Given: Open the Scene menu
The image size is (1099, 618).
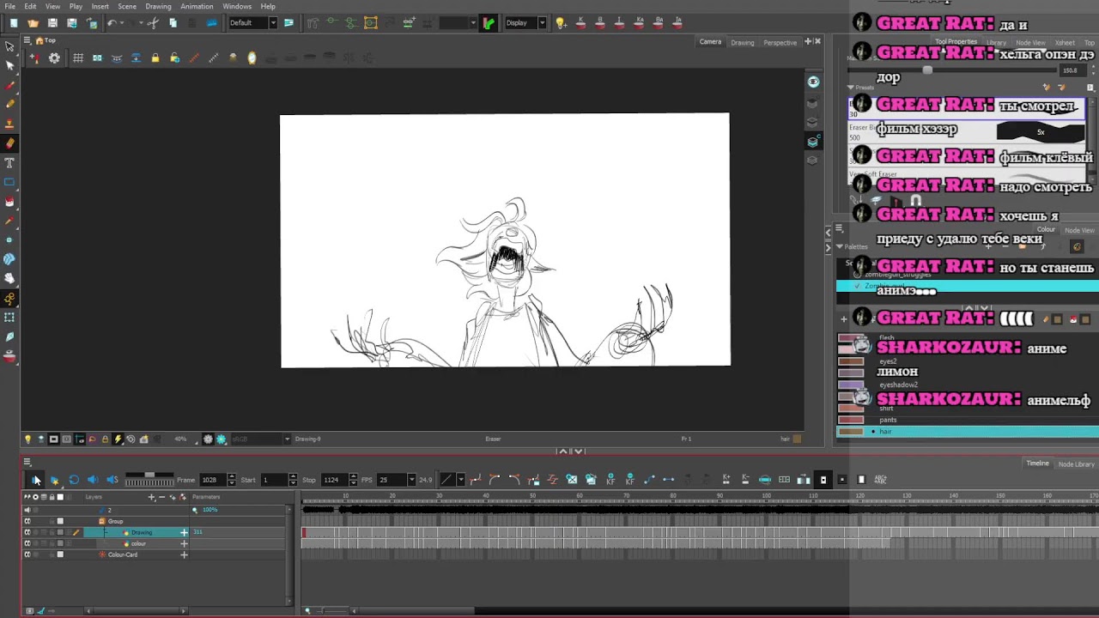Looking at the screenshot, I should pos(127,6).
